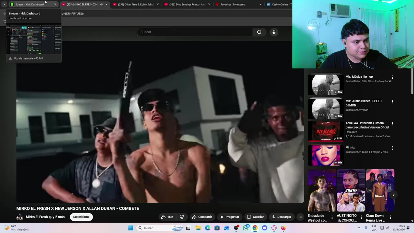Open Mix: Justin Bieber SPEED DEMON thumbnail
This screenshot has height=233, width=414.
tap(325, 109)
